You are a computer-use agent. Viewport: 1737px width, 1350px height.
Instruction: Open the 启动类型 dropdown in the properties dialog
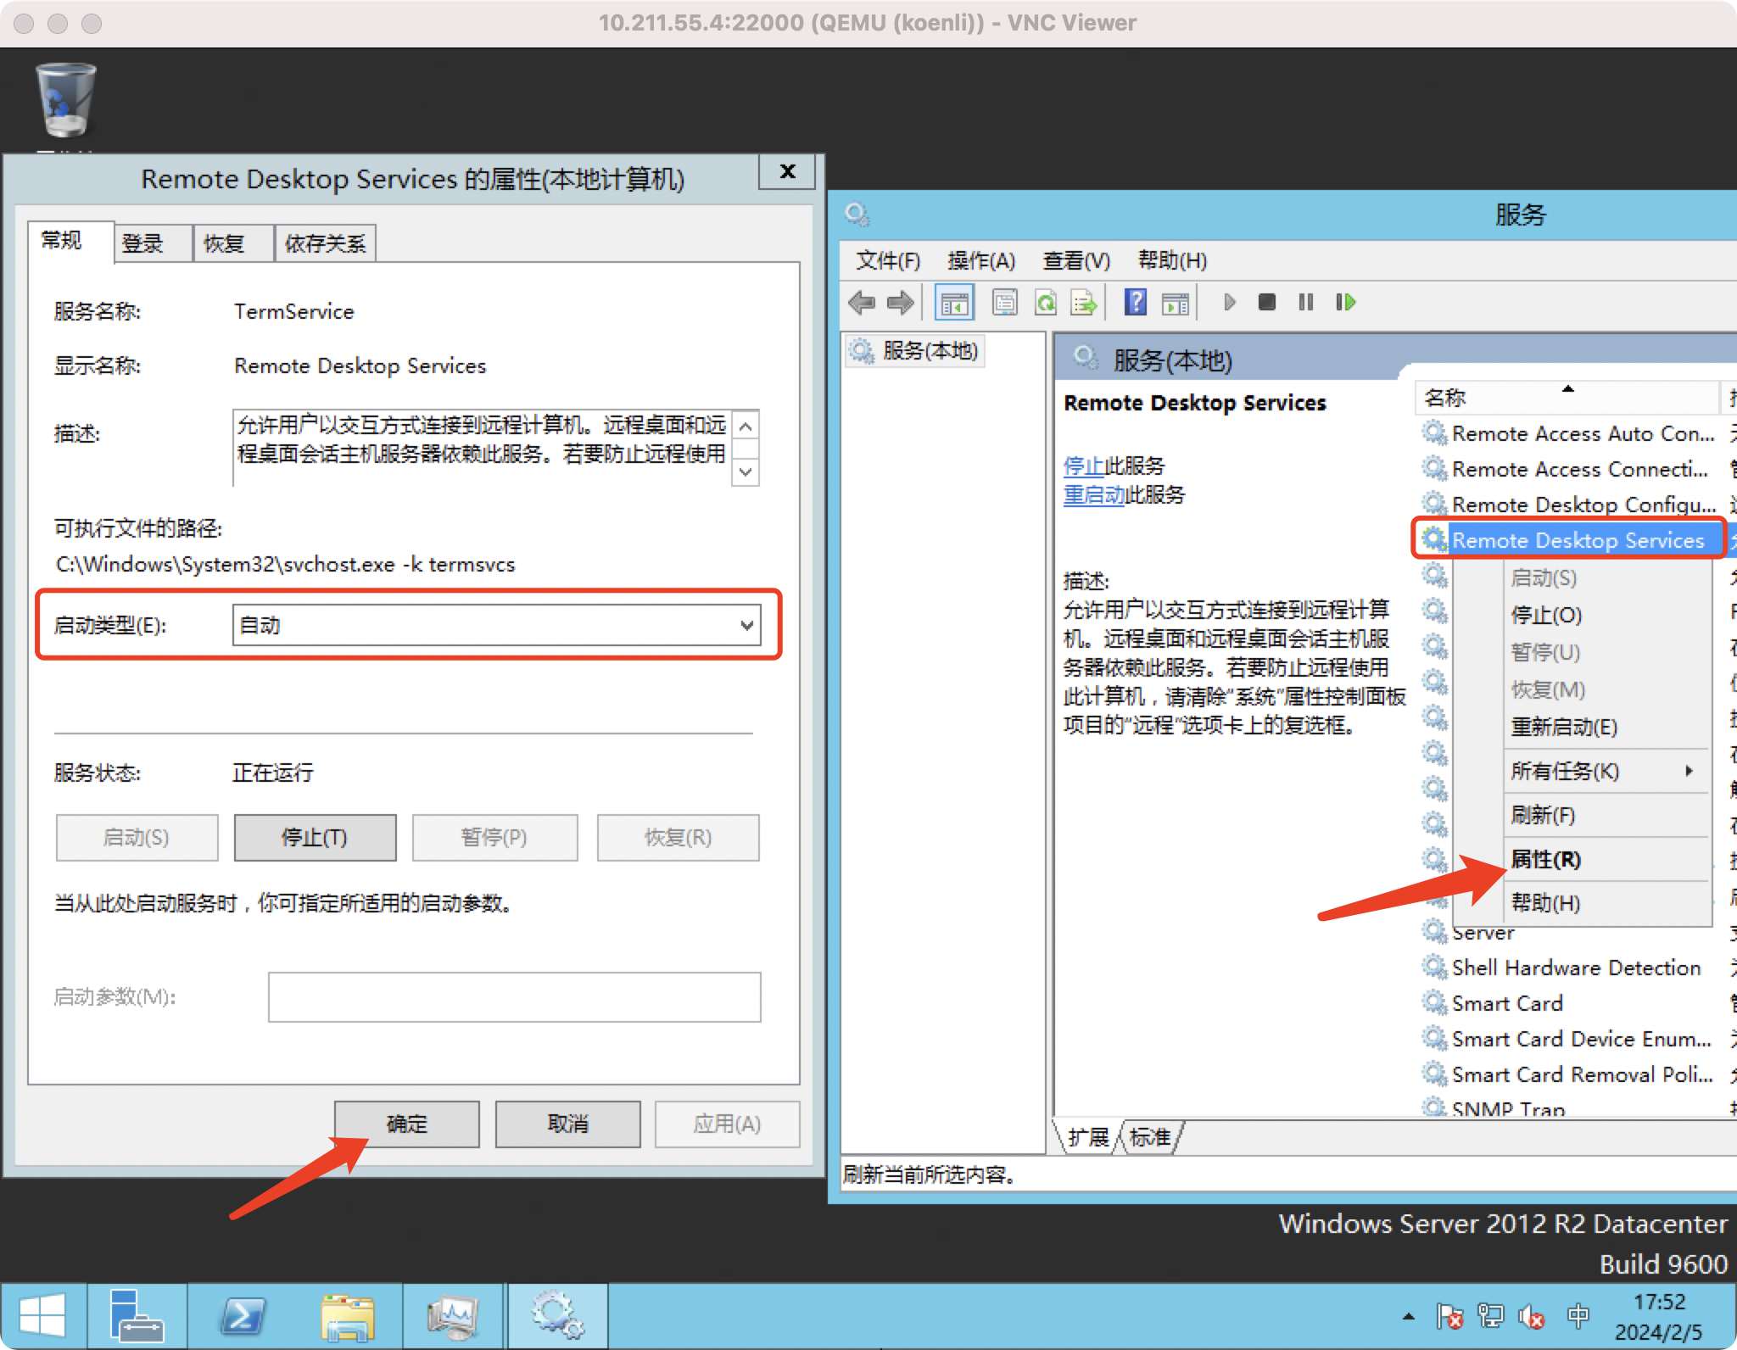click(x=746, y=625)
